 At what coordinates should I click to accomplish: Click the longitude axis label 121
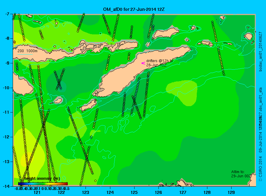37,192
